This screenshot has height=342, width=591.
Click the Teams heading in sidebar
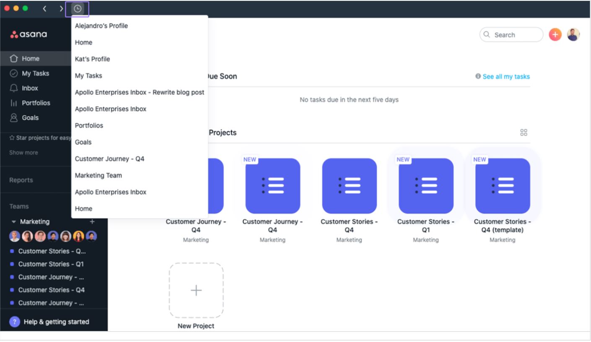pyautogui.click(x=19, y=206)
